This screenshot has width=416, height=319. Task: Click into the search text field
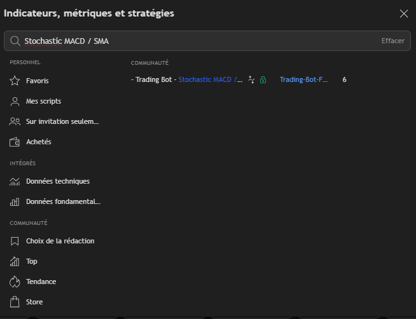[x=191, y=41]
